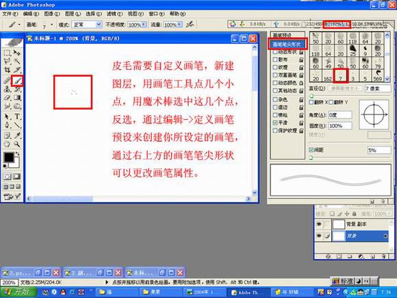Select the Pen tool
The image size is (397, 298).
click(x=7, y=125)
